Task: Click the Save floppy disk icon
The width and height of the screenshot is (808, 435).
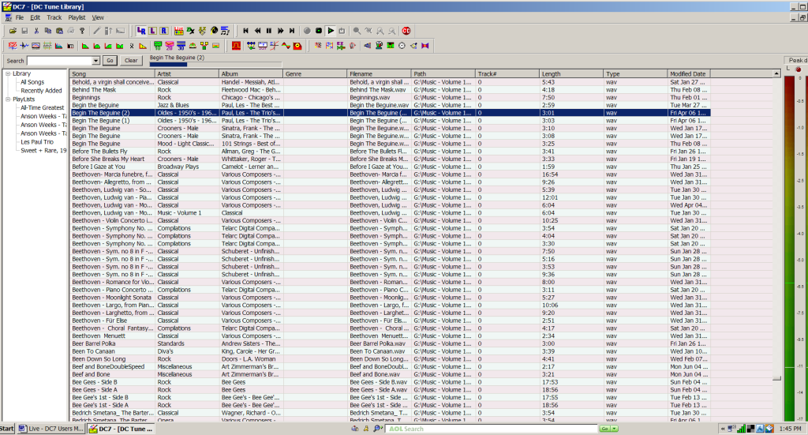Action: click(x=24, y=30)
